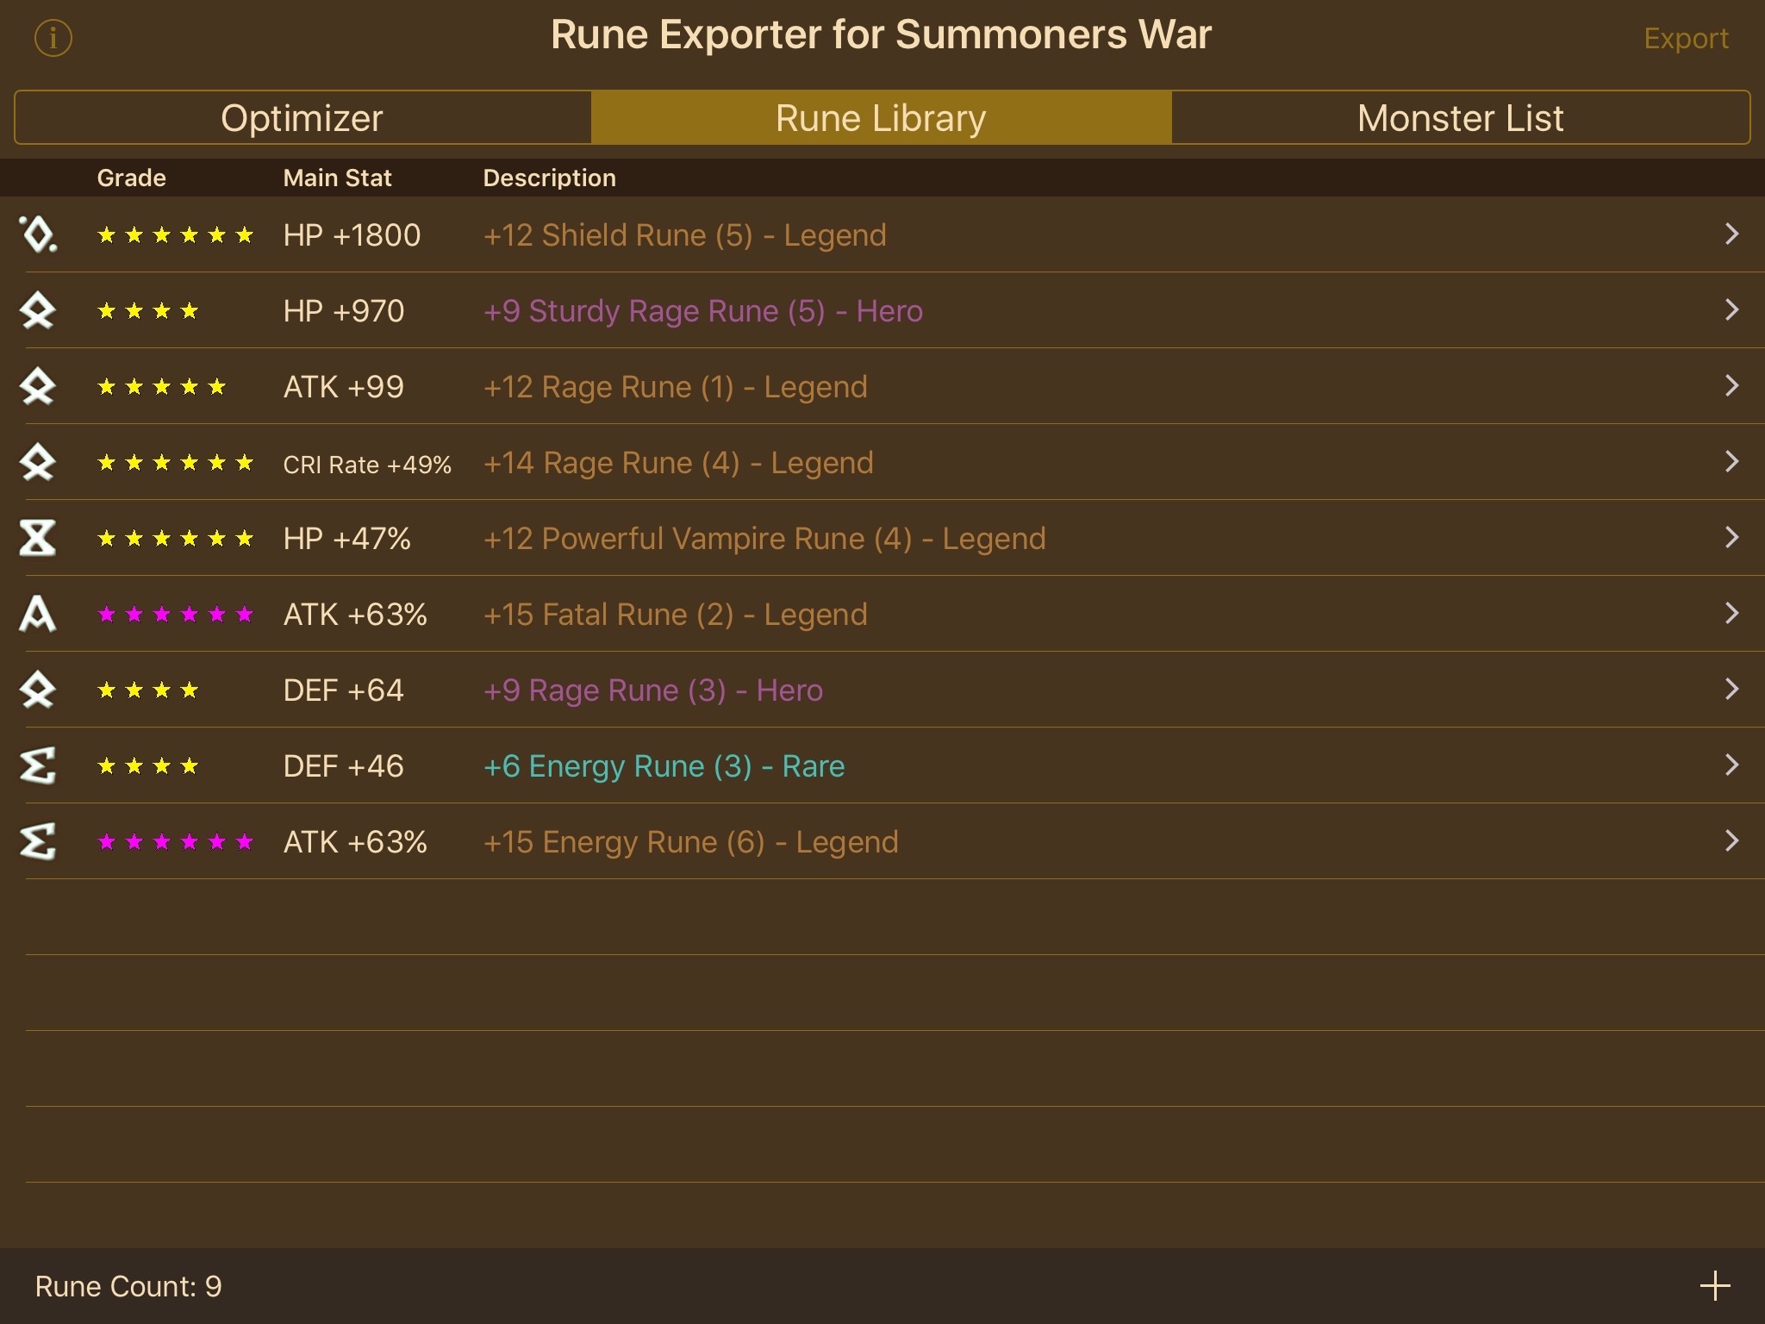Tap the Energy rune icon for the +15 Legend rune

tap(38, 841)
